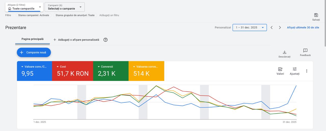Click the plus icon beside Adăugați o afișare
The width and height of the screenshot is (326, 131).
pos(55,40)
